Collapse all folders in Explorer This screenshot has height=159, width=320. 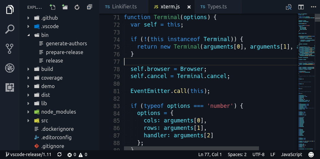[x=89, y=7]
